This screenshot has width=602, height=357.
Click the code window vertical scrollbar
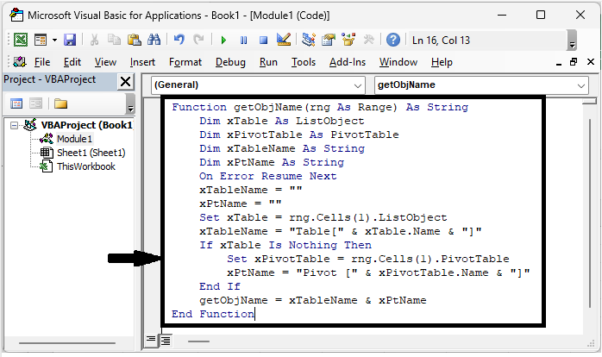590,213
